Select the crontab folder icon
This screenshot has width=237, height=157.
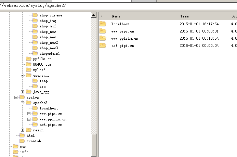click(x=22, y=141)
